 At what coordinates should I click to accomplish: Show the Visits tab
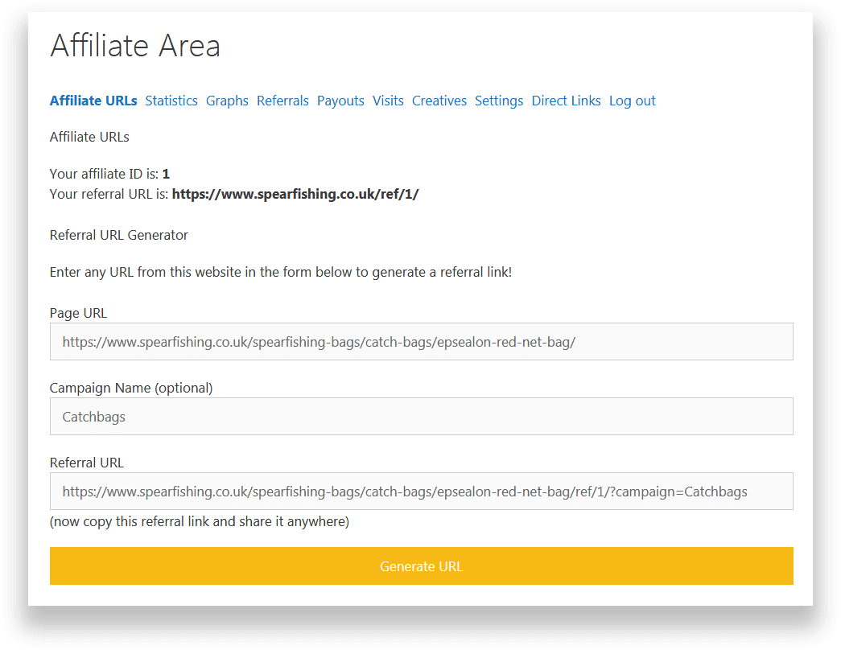tap(388, 101)
